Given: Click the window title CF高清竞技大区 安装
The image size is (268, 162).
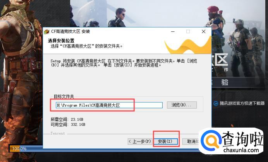Looking at the screenshot, I should tap(70, 32).
